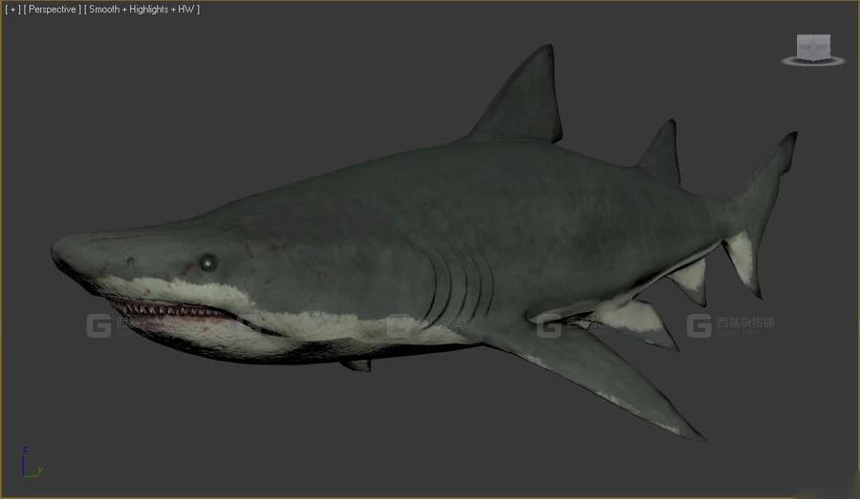Screen dimensions: 860x499
Task: Click the shark's eye
Action: pos(207,261)
